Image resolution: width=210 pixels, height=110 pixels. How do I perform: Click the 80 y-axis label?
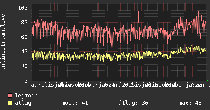(24, 22)
